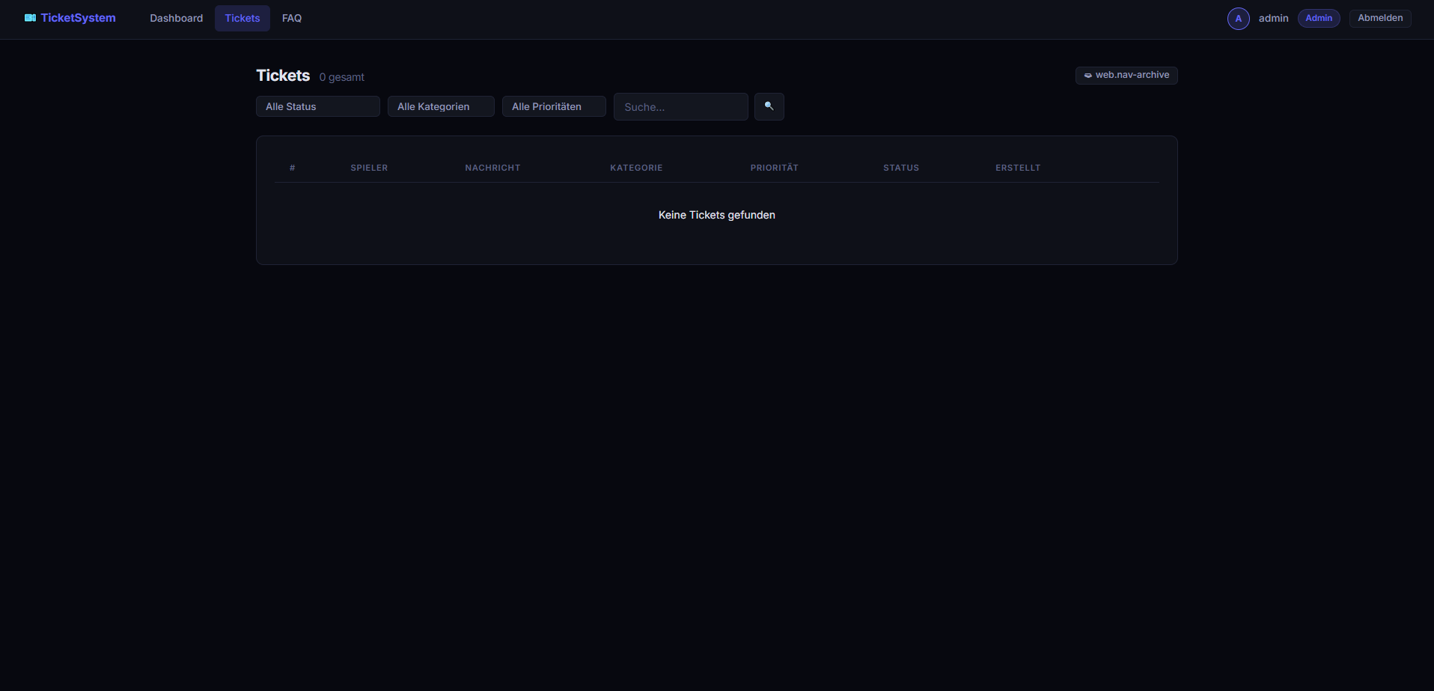This screenshot has height=691, width=1434.
Task: Open the Alle Kategorien filter
Action: (441, 106)
